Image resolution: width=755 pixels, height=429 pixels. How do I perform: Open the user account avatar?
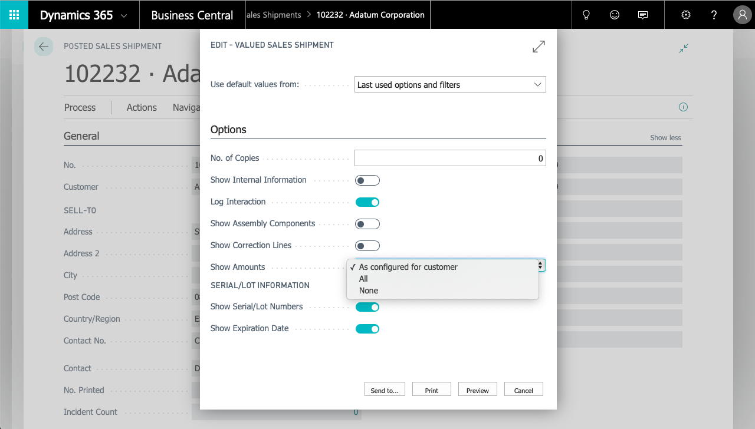(x=742, y=14)
